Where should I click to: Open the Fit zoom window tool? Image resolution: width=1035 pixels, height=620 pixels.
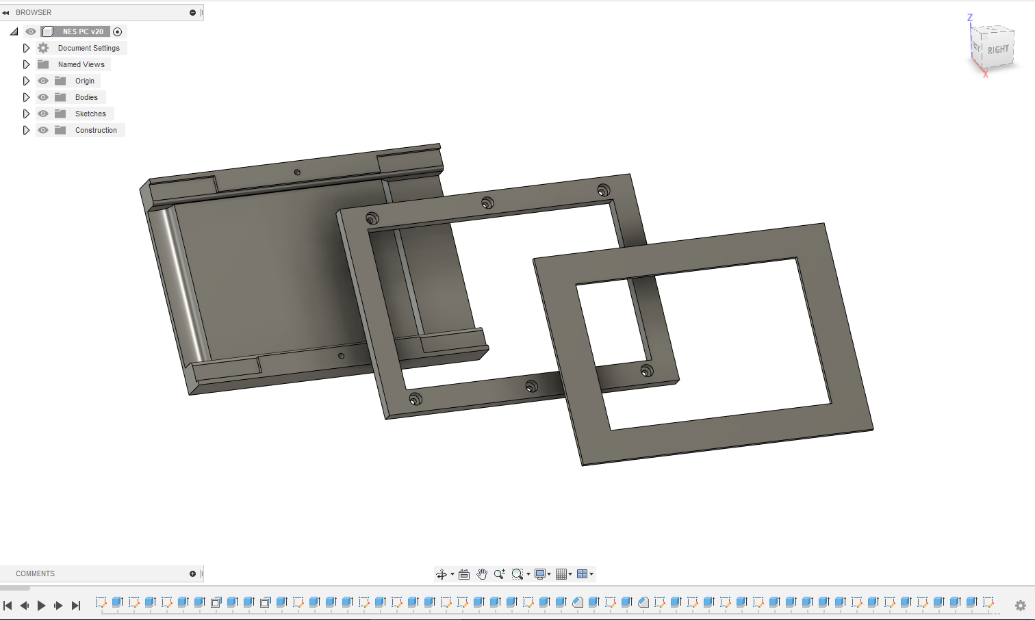click(x=517, y=573)
